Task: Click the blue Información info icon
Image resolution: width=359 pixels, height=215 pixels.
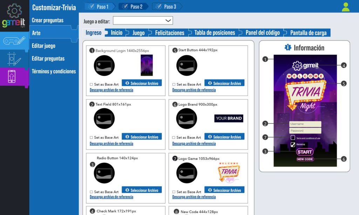Action: point(288,48)
